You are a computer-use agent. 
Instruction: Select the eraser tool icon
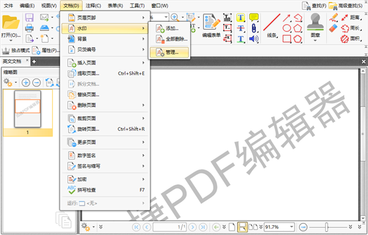tap(333, 28)
